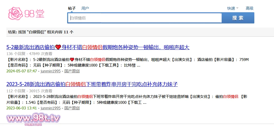Click the red heart icon in first result title

point(58,47)
